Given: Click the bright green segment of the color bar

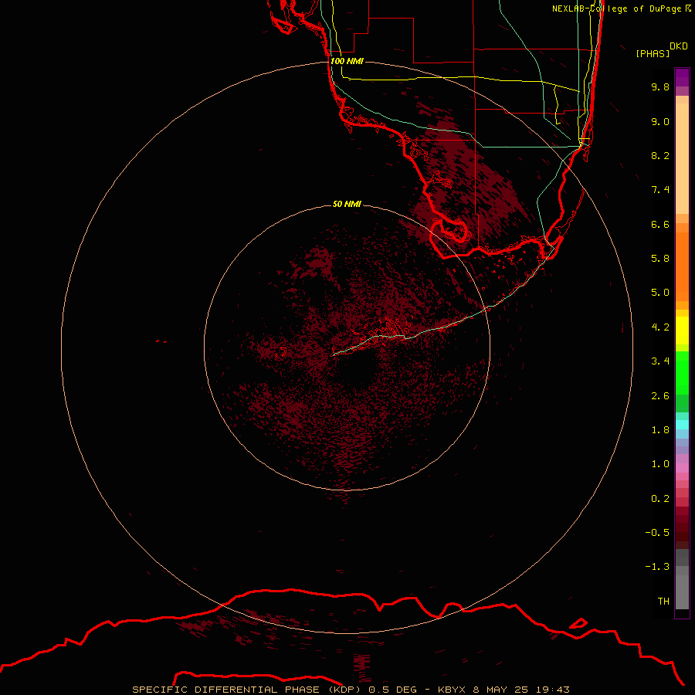Looking at the screenshot, I should tap(682, 373).
